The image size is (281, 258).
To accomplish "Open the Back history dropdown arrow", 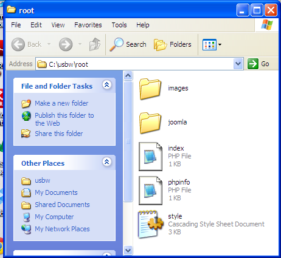I will tap(49, 44).
